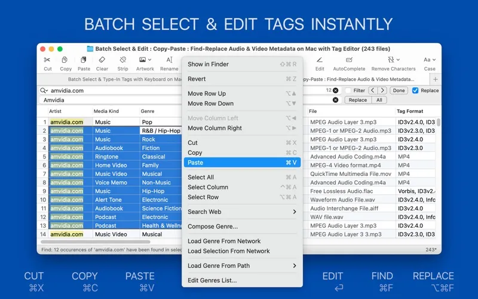
Task: Choose Copy in the context menu
Action: pyautogui.click(x=242, y=152)
